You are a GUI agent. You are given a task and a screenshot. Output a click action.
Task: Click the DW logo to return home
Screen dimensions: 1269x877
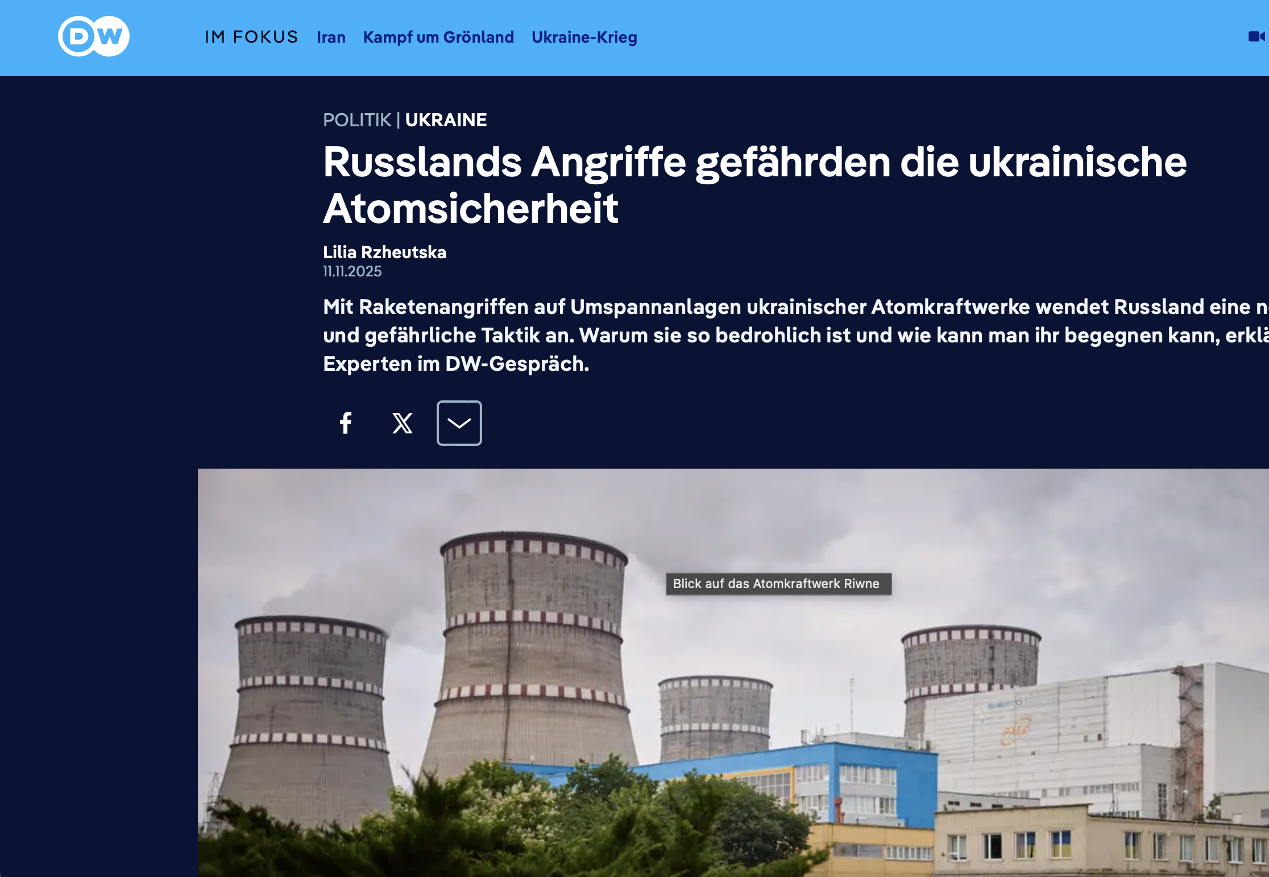93,36
